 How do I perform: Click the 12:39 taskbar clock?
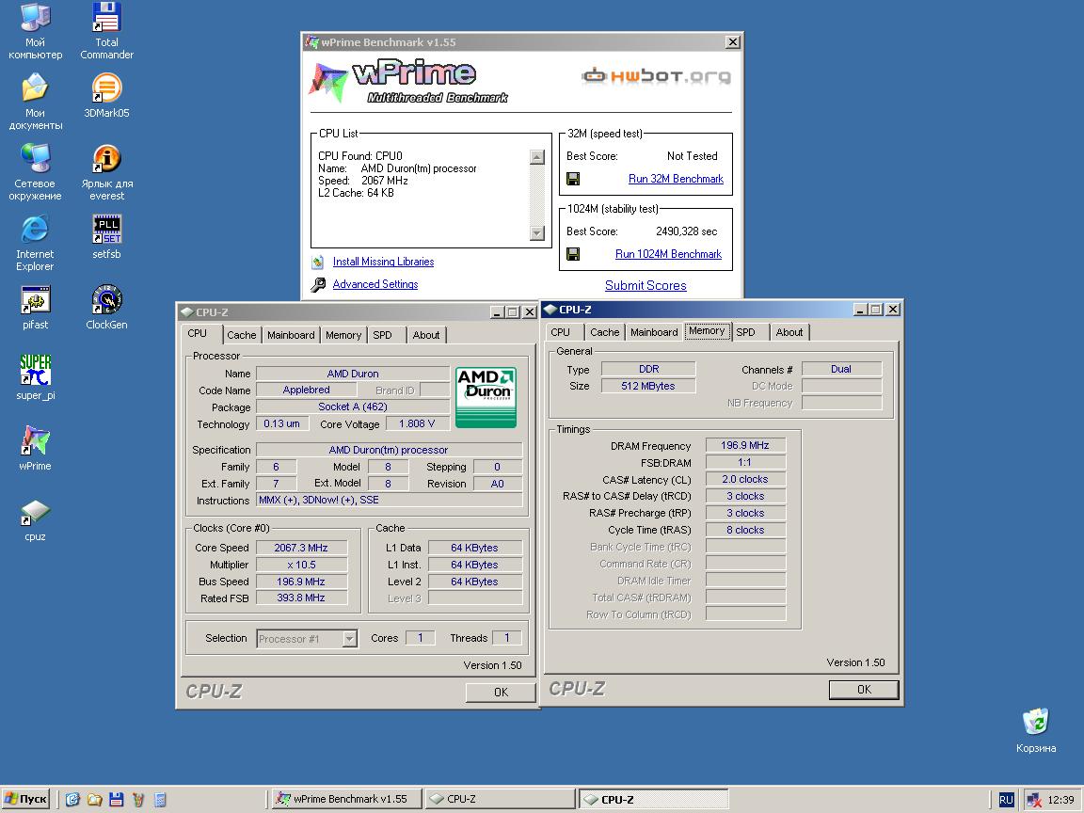1060,800
